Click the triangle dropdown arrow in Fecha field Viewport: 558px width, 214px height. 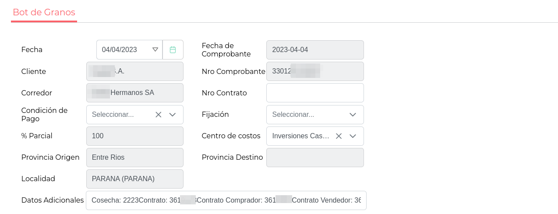point(155,50)
